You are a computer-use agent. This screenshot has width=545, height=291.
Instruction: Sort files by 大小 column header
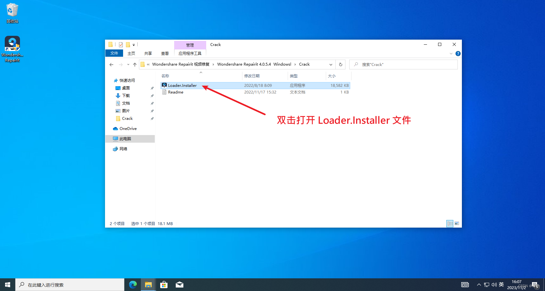pyautogui.click(x=332, y=76)
